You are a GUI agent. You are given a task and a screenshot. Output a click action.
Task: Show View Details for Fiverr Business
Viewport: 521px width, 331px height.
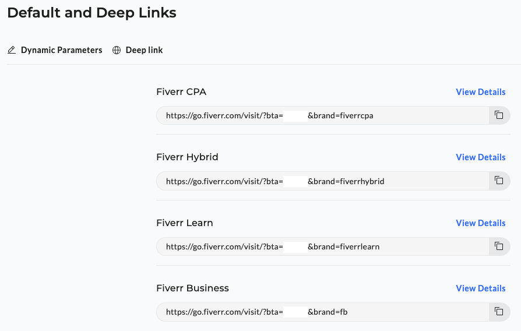[x=480, y=288]
